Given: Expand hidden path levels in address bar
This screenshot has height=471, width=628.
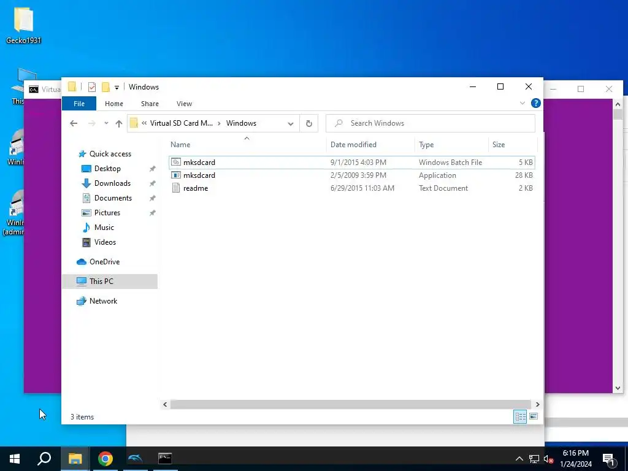Looking at the screenshot, I should click(x=144, y=123).
